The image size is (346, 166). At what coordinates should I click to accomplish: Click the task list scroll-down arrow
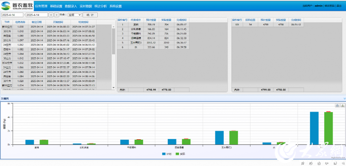pyautogui.click(x=113, y=88)
